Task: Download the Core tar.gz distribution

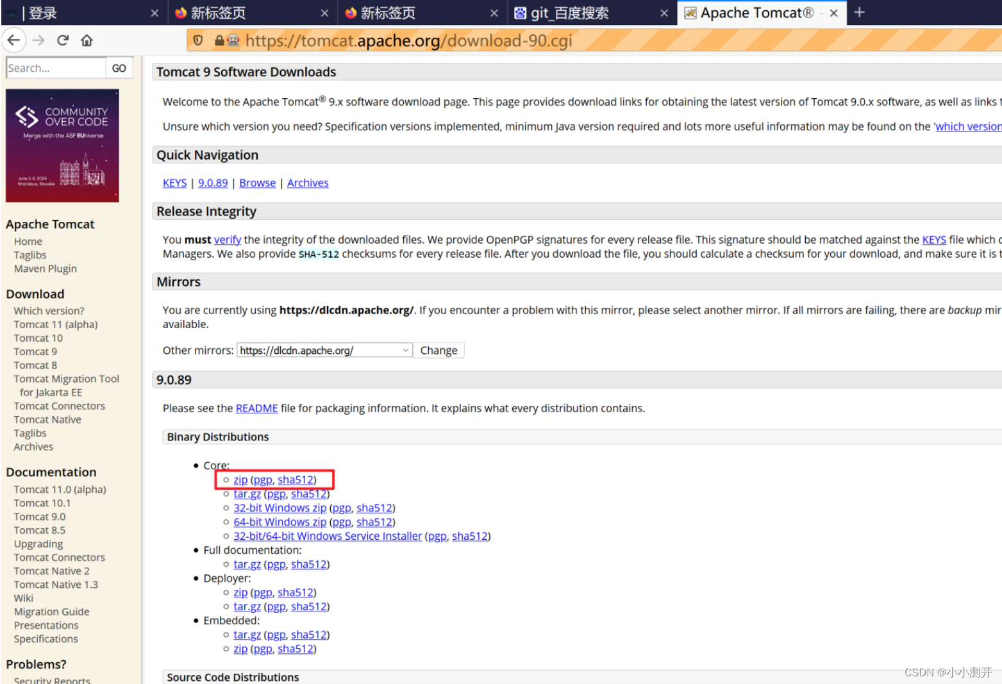Action: (247, 494)
